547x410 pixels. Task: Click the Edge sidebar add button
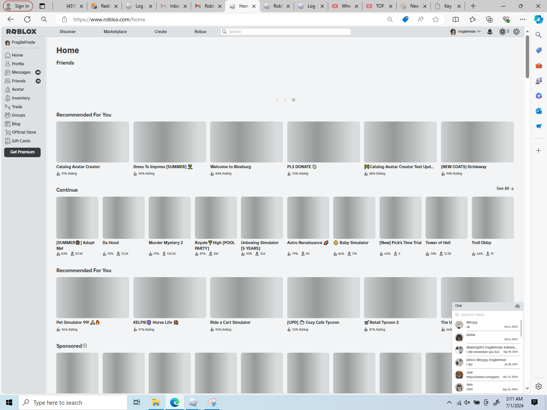pyautogui.click(x=539, y=151)
